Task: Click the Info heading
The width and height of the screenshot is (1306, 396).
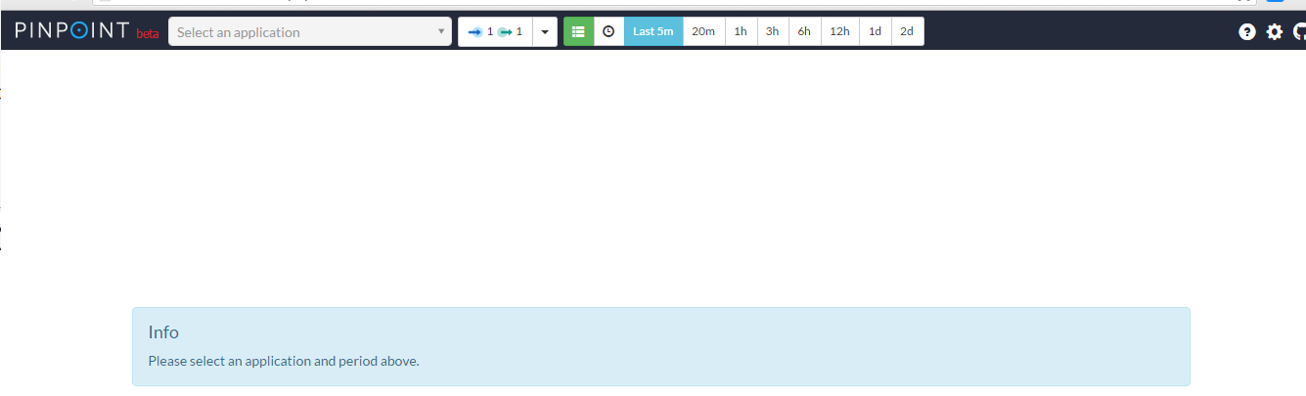Action: (163, 332)
